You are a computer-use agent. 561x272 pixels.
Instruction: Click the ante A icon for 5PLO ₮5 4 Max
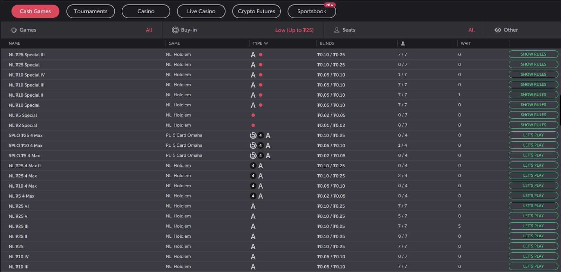(268, 156)
